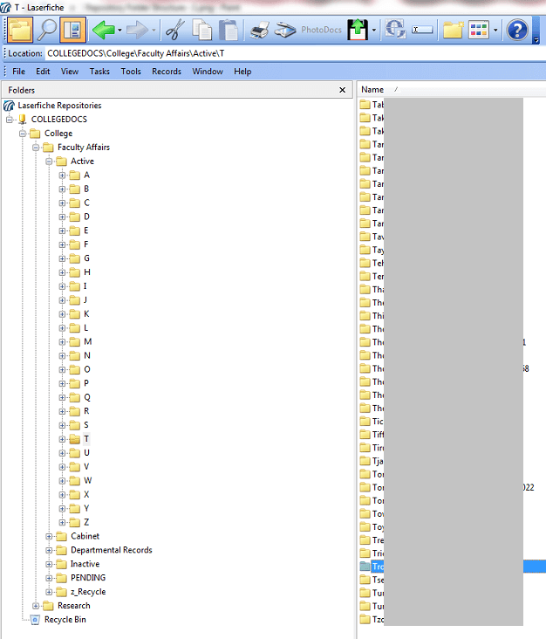Click the Paste clipboard icon
The height and width of the screenshot is (639, 546).
tap(229, 30)
